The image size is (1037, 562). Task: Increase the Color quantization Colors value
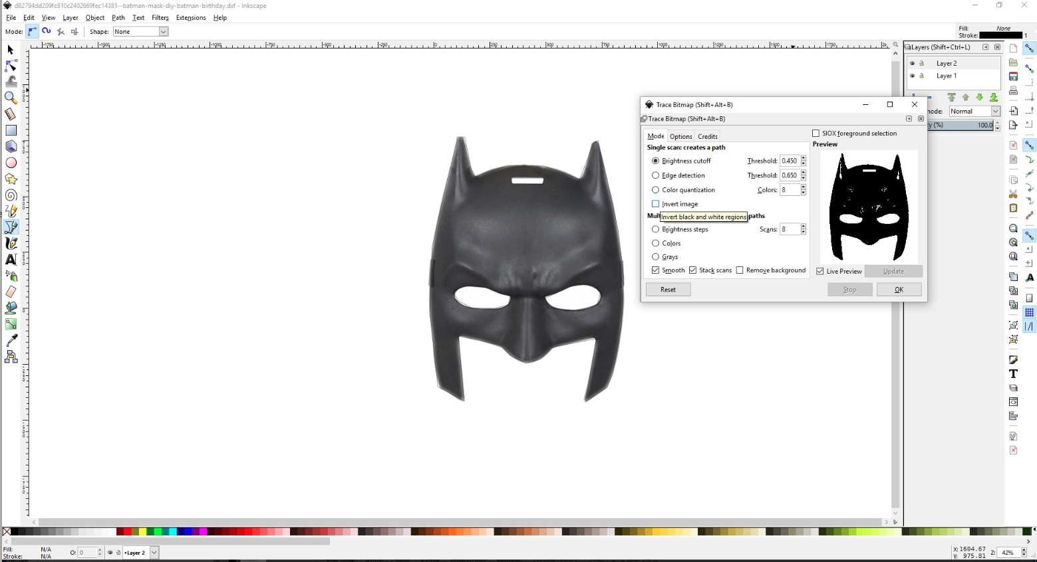coord(804,187)
